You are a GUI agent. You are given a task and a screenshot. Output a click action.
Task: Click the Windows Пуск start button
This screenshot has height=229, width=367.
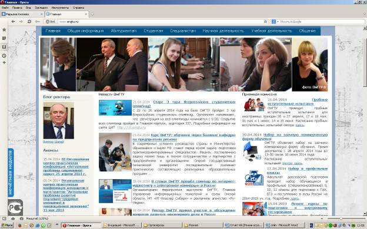[x=7, y=225]
